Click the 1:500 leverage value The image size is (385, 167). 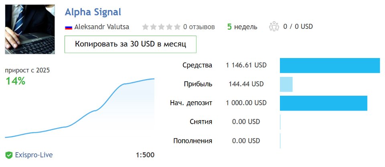(x=145, y=155)
